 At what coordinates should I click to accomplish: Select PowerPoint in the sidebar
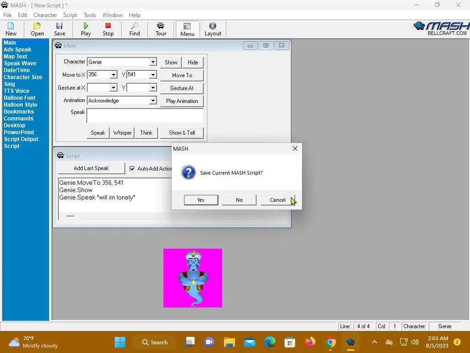pyautogui.click(x=19, y=132)
